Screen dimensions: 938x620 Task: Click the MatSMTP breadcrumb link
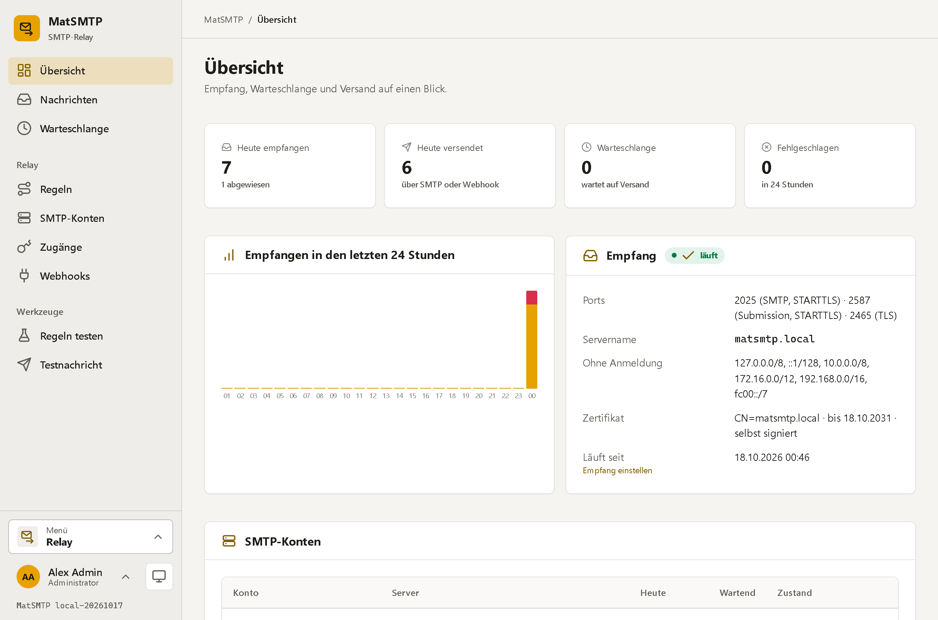coord(223,19)
